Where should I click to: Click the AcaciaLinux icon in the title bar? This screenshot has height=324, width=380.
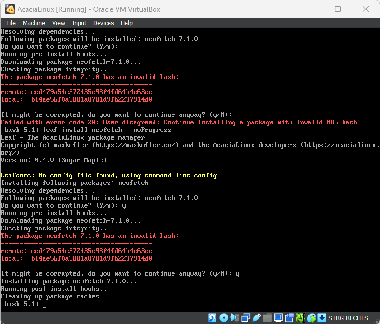coord(10,9)
